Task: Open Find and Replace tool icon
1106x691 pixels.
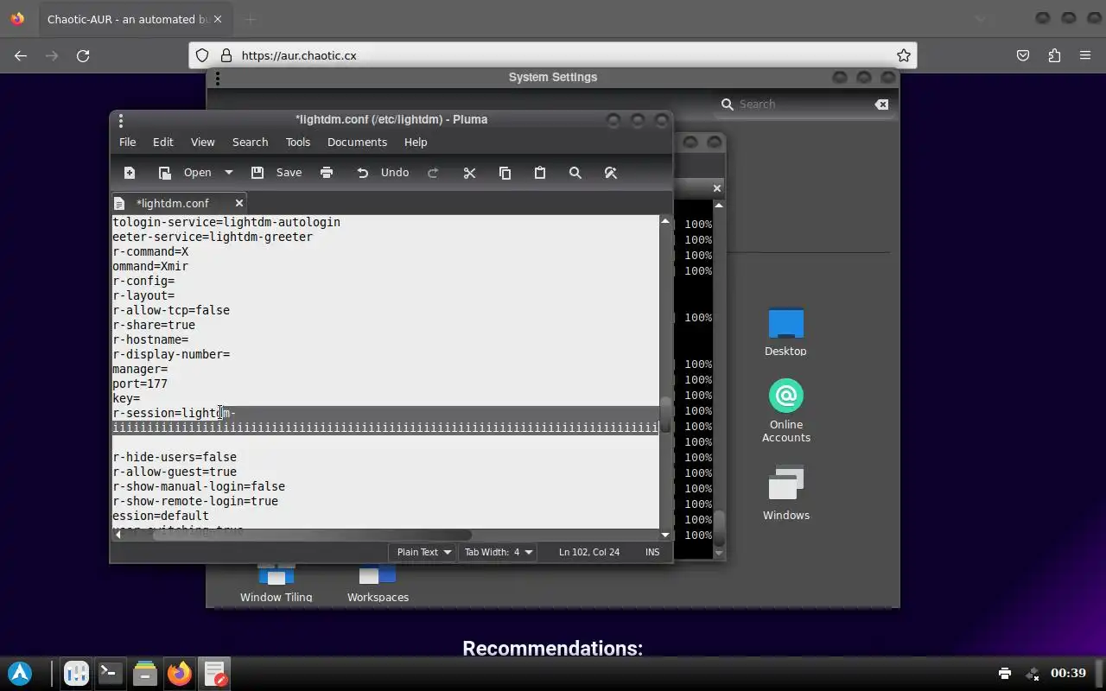Action: point(610,173)
